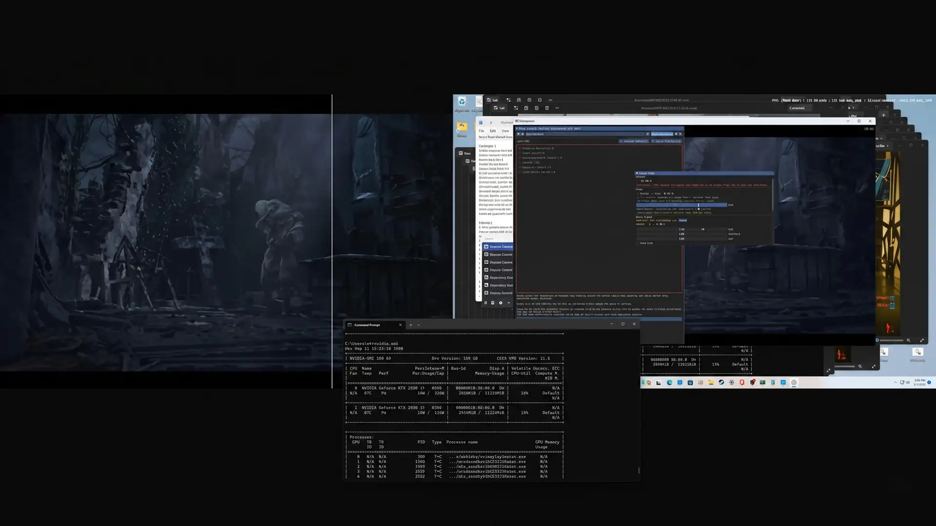Viewport: 936px width, 526px height.
Task: Open the File menu in the white editor window
Action: click(481, 131)
